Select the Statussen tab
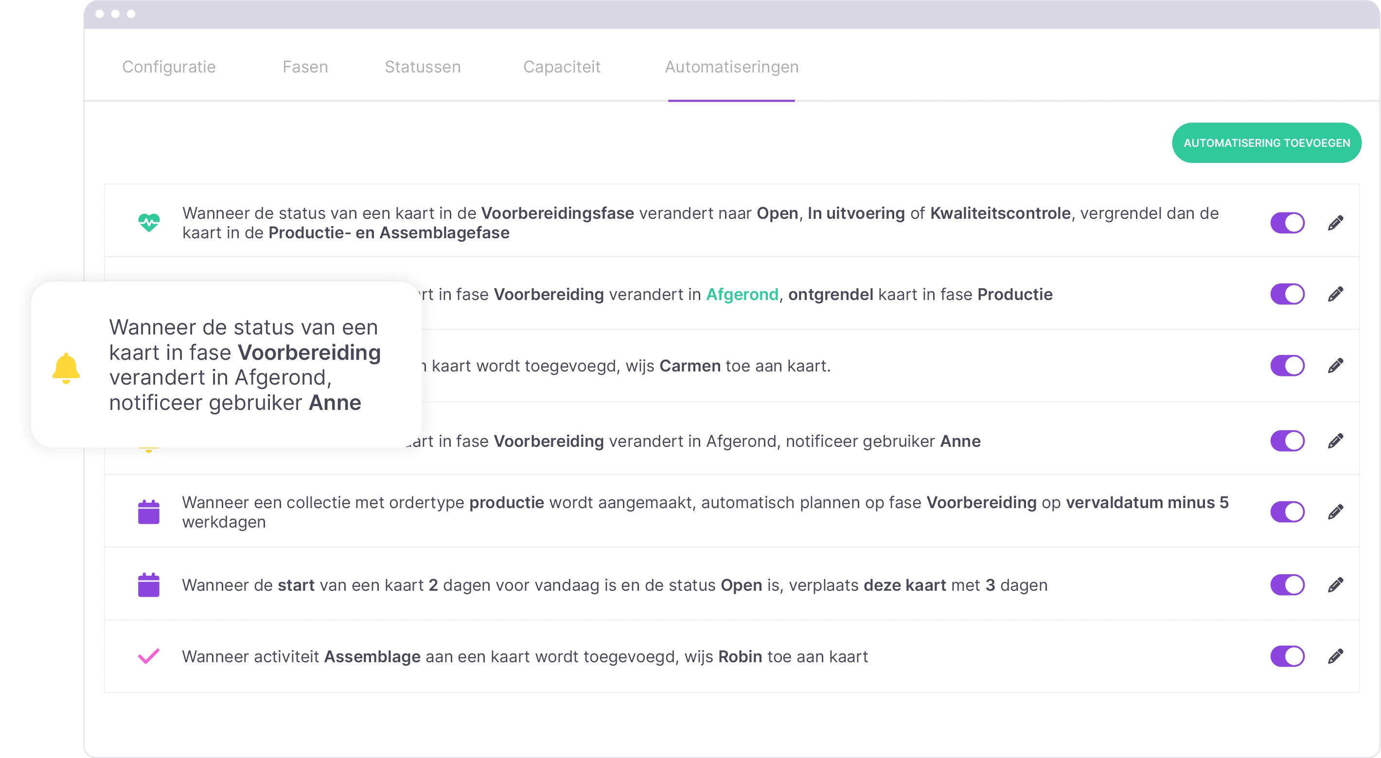 423,67
